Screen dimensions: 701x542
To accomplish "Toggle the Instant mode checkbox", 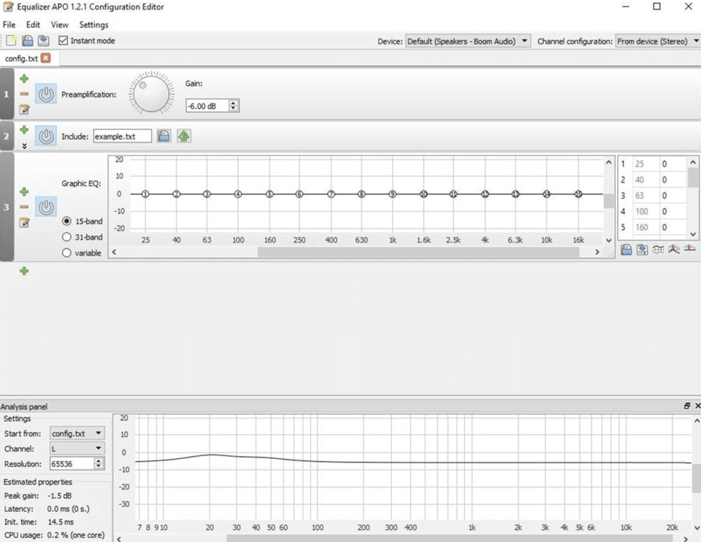I will (x=63, y=41).
